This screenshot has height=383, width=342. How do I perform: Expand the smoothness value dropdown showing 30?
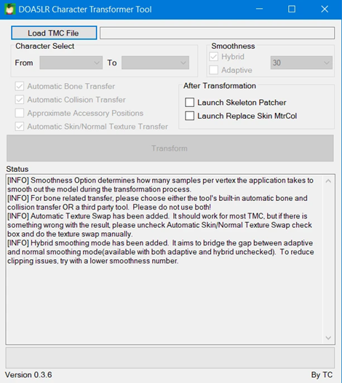point(301,63)
